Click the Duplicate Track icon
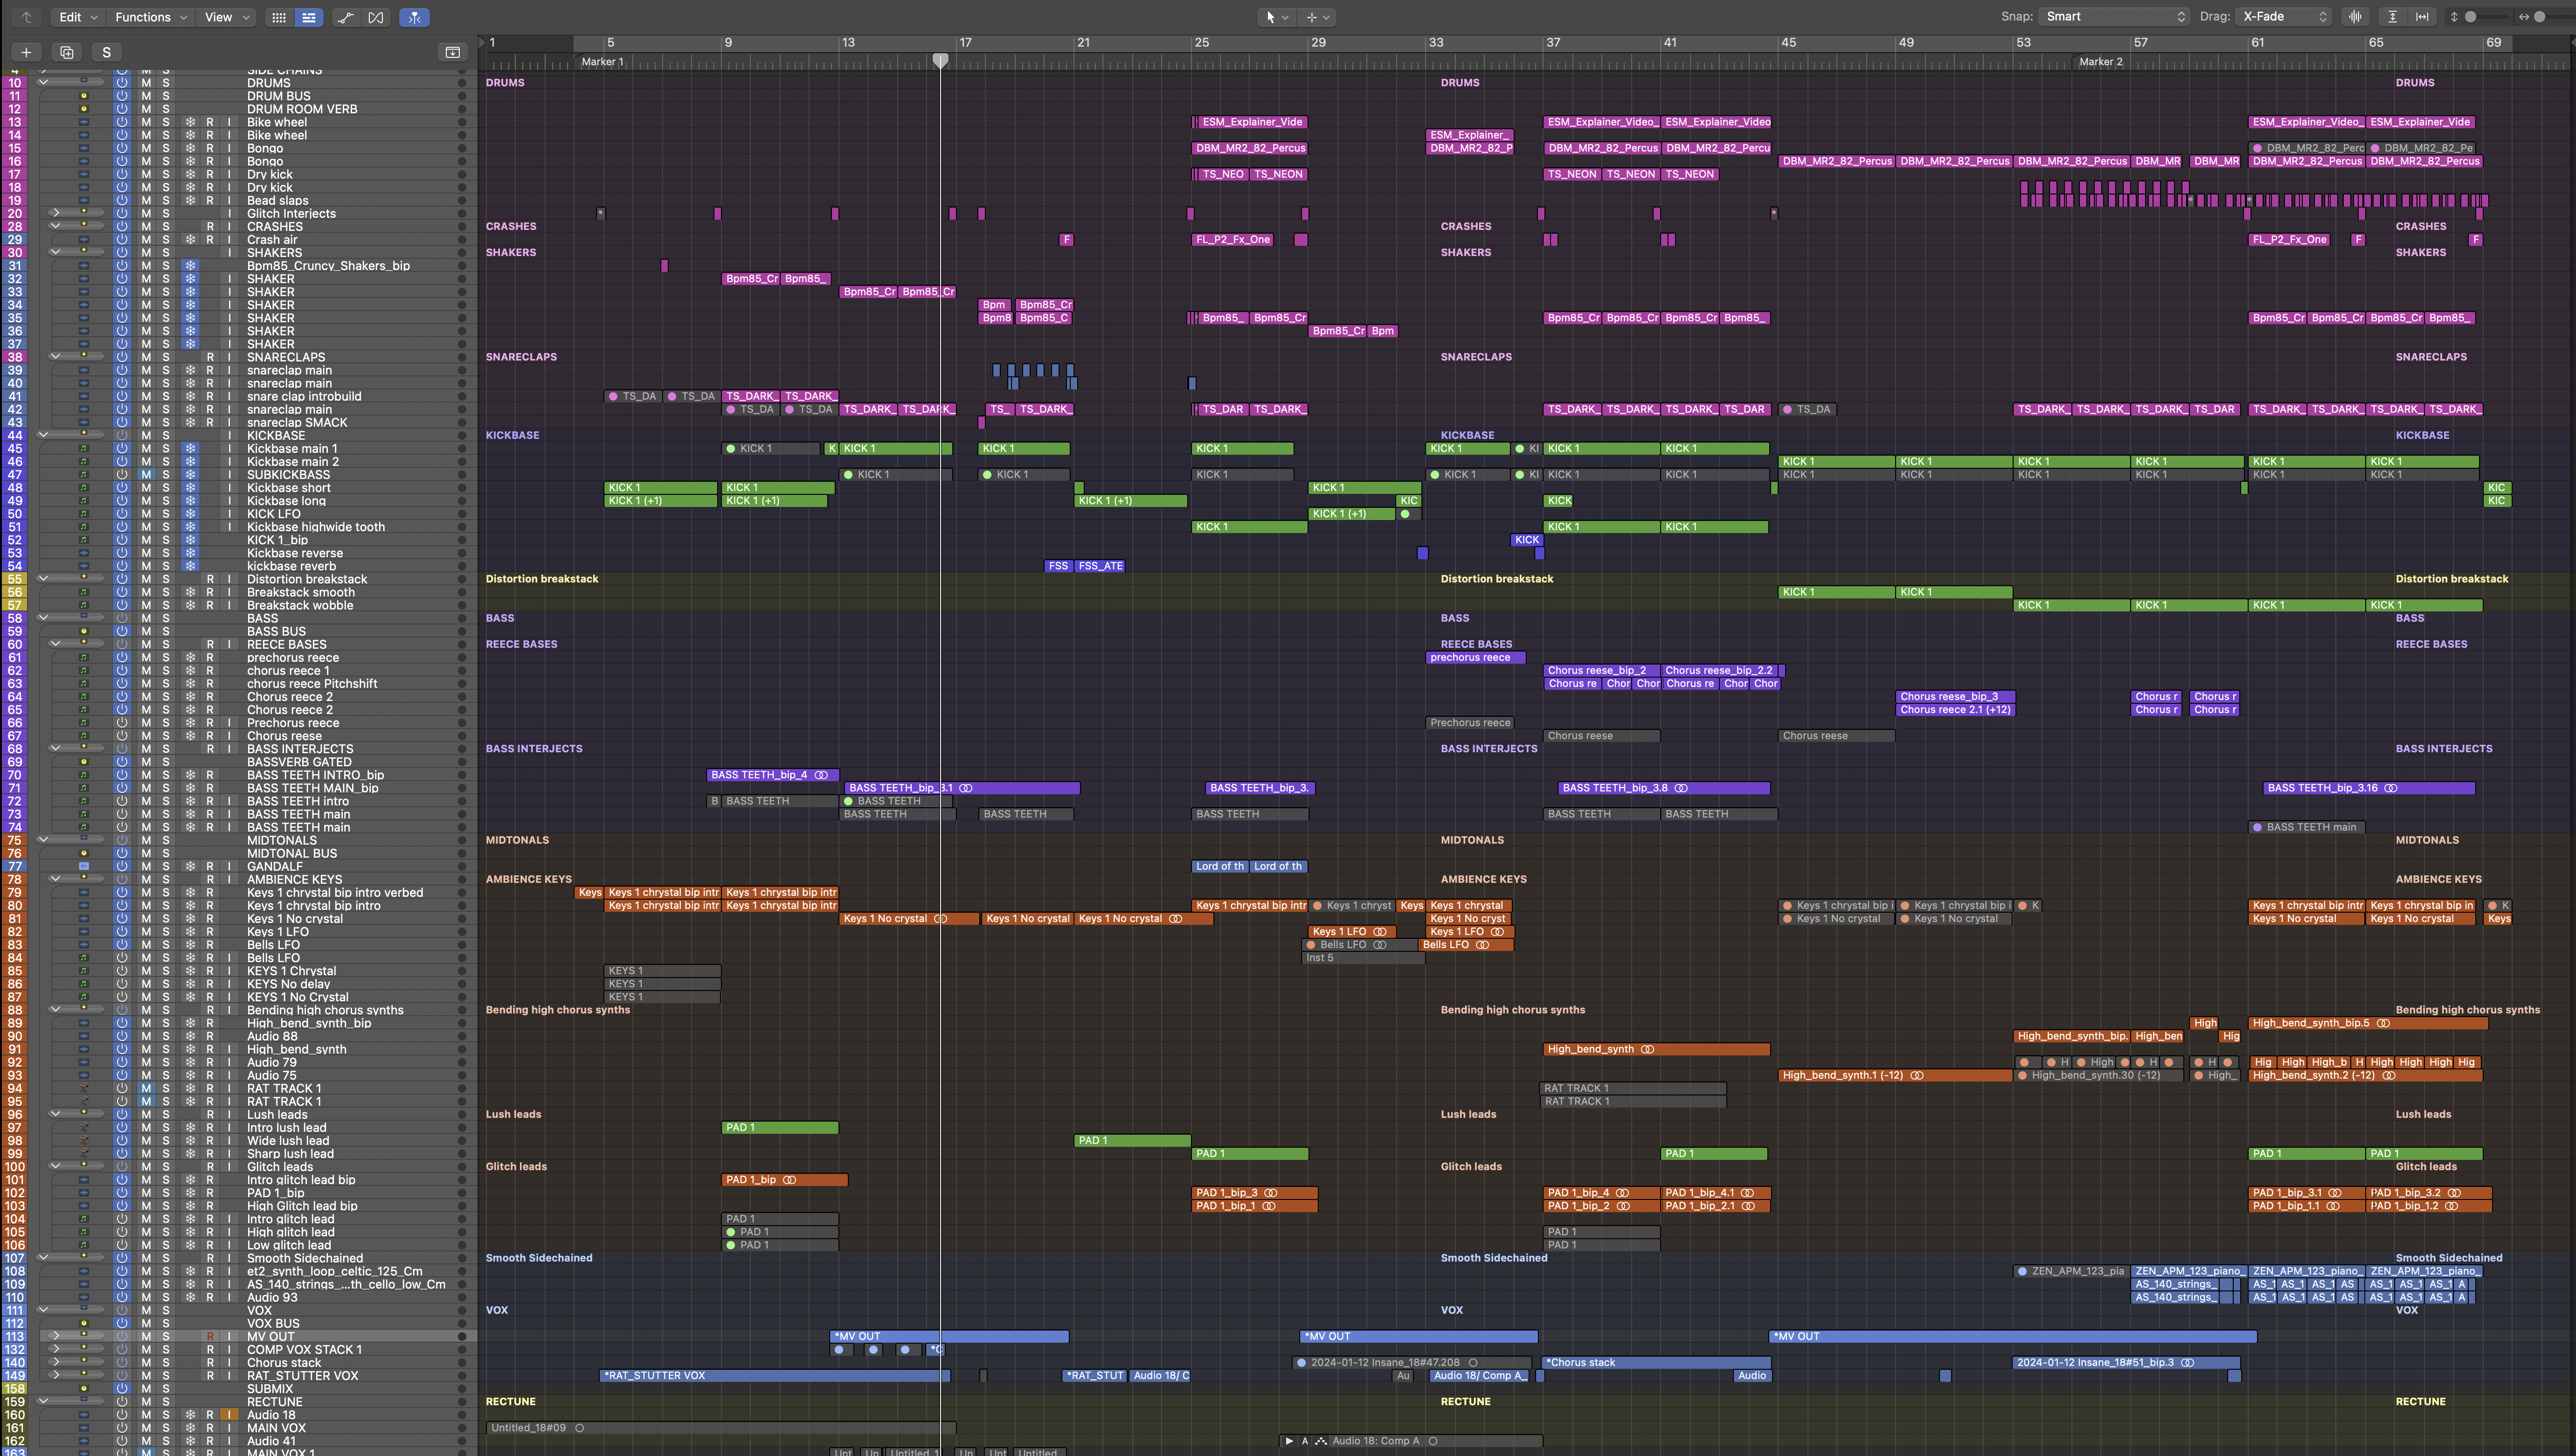 [67, 52]
